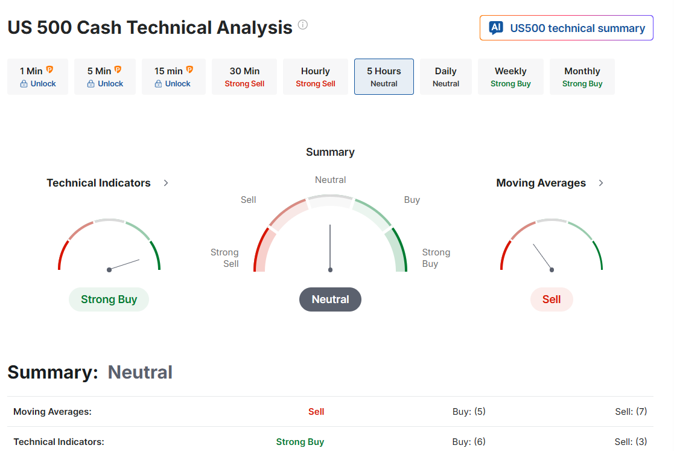Switch to the Monthly timeframe tab
674x451 pixels.
pos(582,77)
